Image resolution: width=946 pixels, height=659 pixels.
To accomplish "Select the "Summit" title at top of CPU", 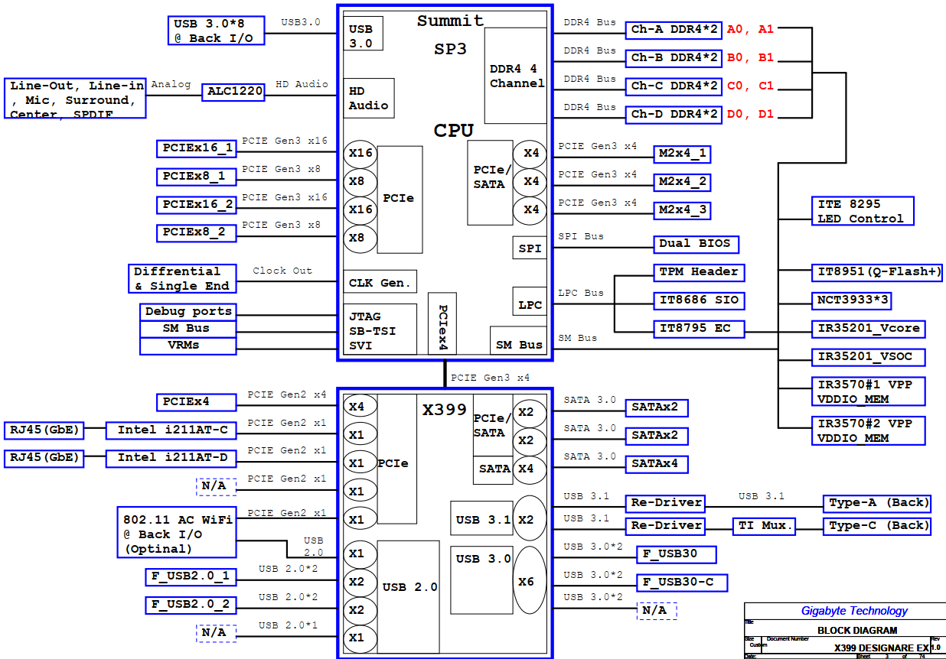I will (x=450, y=21).
